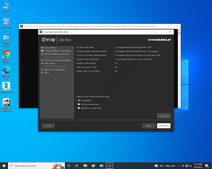Click the Help button
212x169 pixels.
[x=149, y=126]
